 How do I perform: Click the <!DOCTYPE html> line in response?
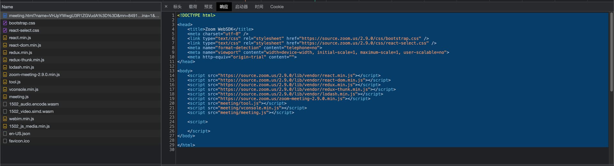coord(196,15)
